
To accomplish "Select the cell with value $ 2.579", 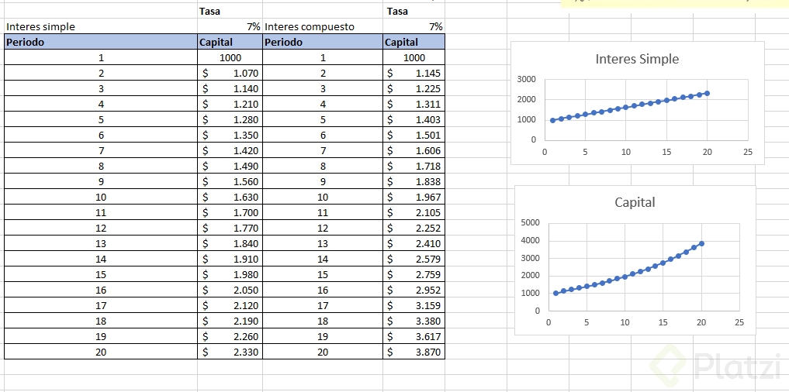I will coord(414,260).
